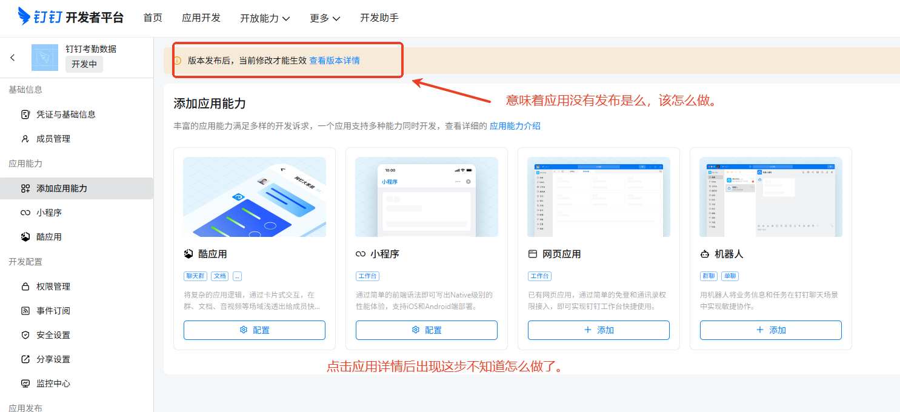Click the 凭证与基础信息 sidebar icon
The width and height of the screenshot is (900, 412).
(25, 114)
